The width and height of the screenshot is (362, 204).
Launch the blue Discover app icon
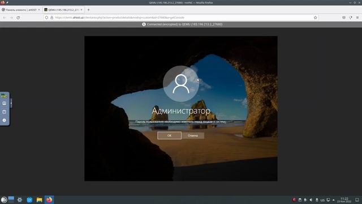(x=29, y=200)
